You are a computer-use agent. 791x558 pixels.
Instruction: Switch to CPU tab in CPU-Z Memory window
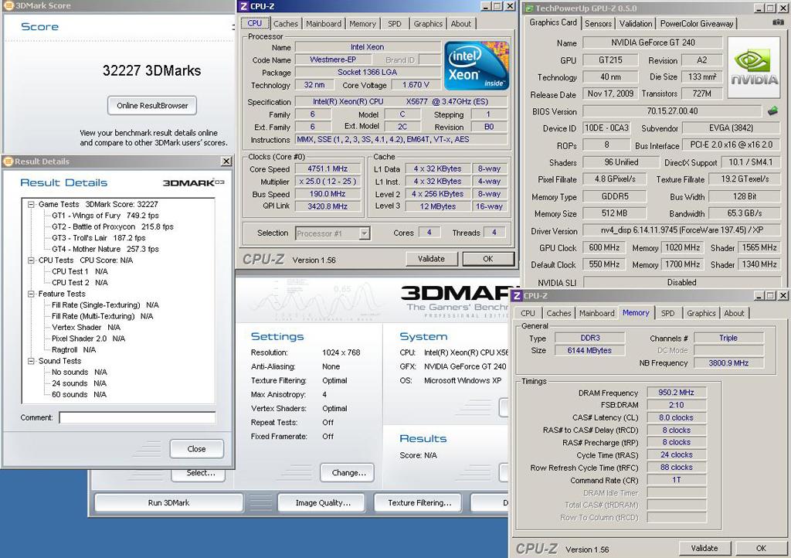coord(528,313)
